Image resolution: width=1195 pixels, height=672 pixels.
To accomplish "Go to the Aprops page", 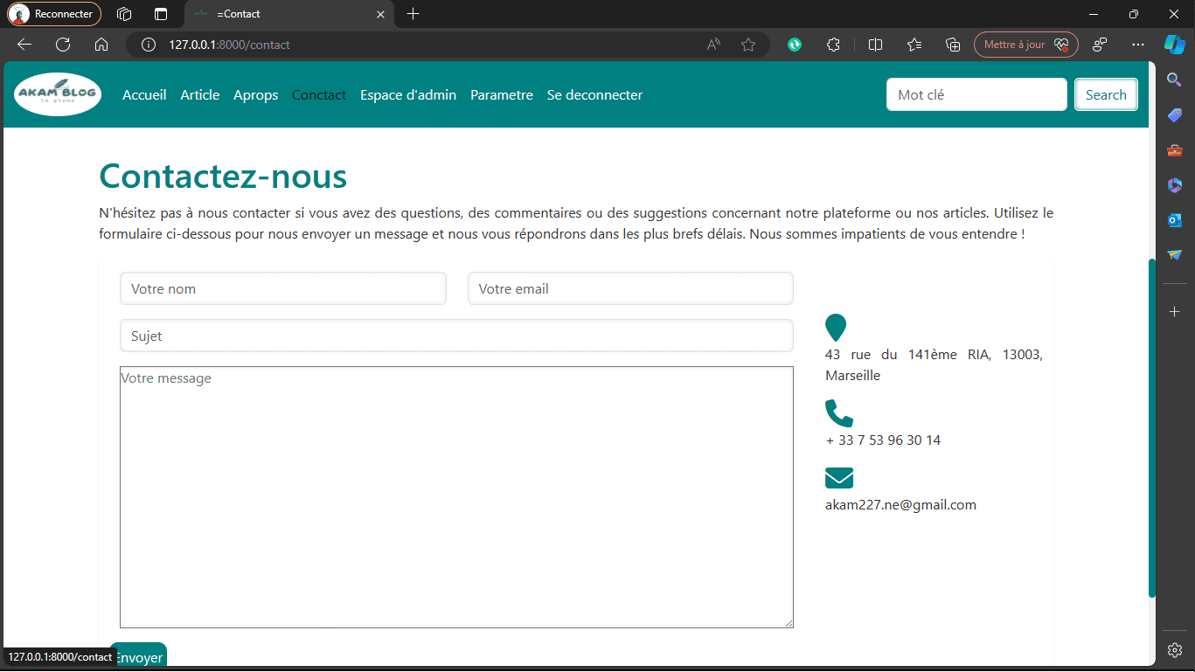I will (256, 95).
